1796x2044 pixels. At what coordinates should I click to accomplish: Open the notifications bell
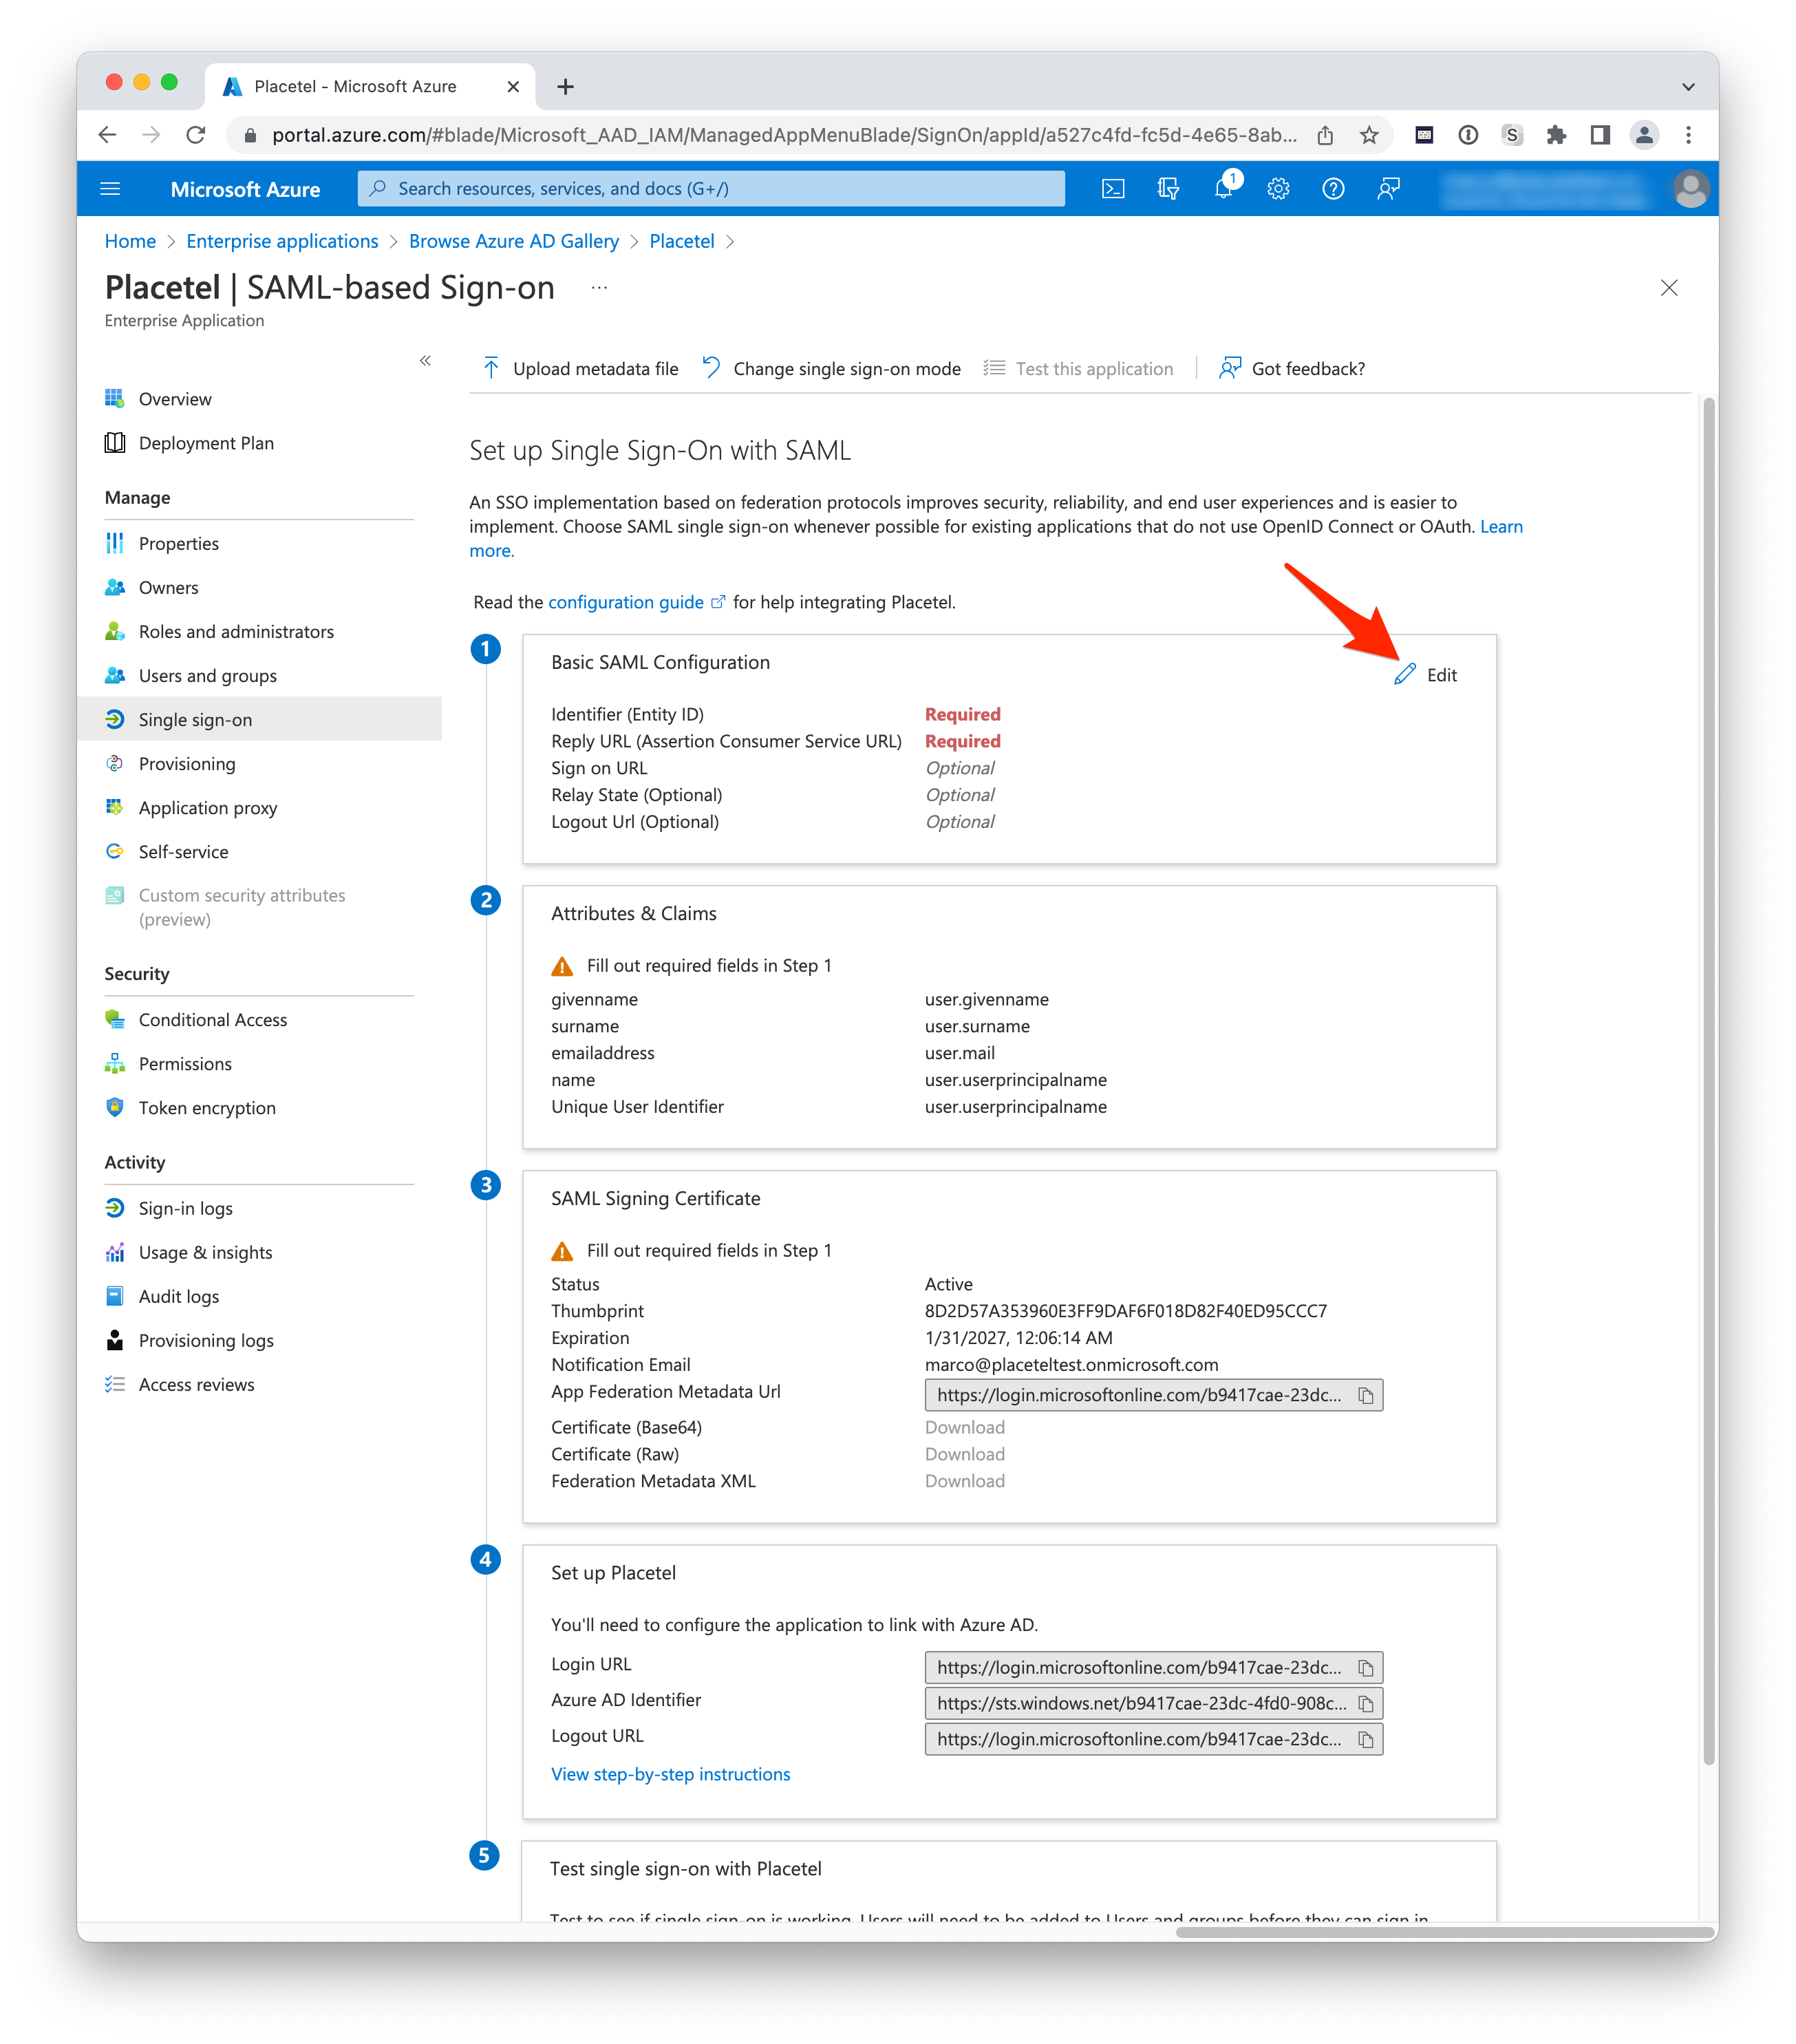tap(1223, 189)
